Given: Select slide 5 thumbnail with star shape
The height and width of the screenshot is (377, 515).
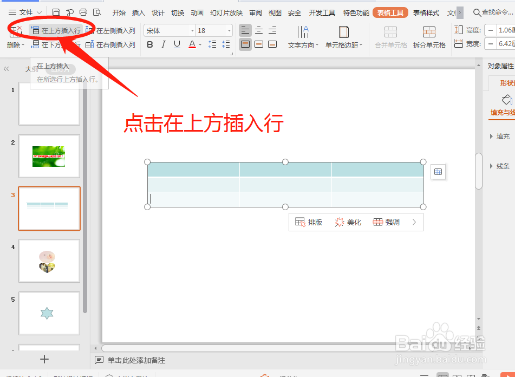Looking at the screenshot, I should coord(49,313).
